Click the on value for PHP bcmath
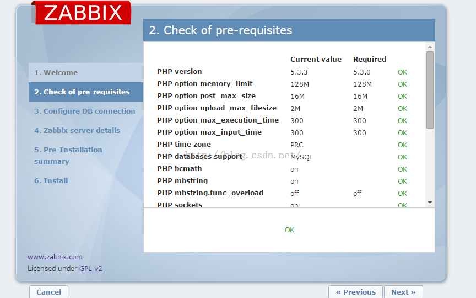476x298 pixels. [x=294, y=169]
